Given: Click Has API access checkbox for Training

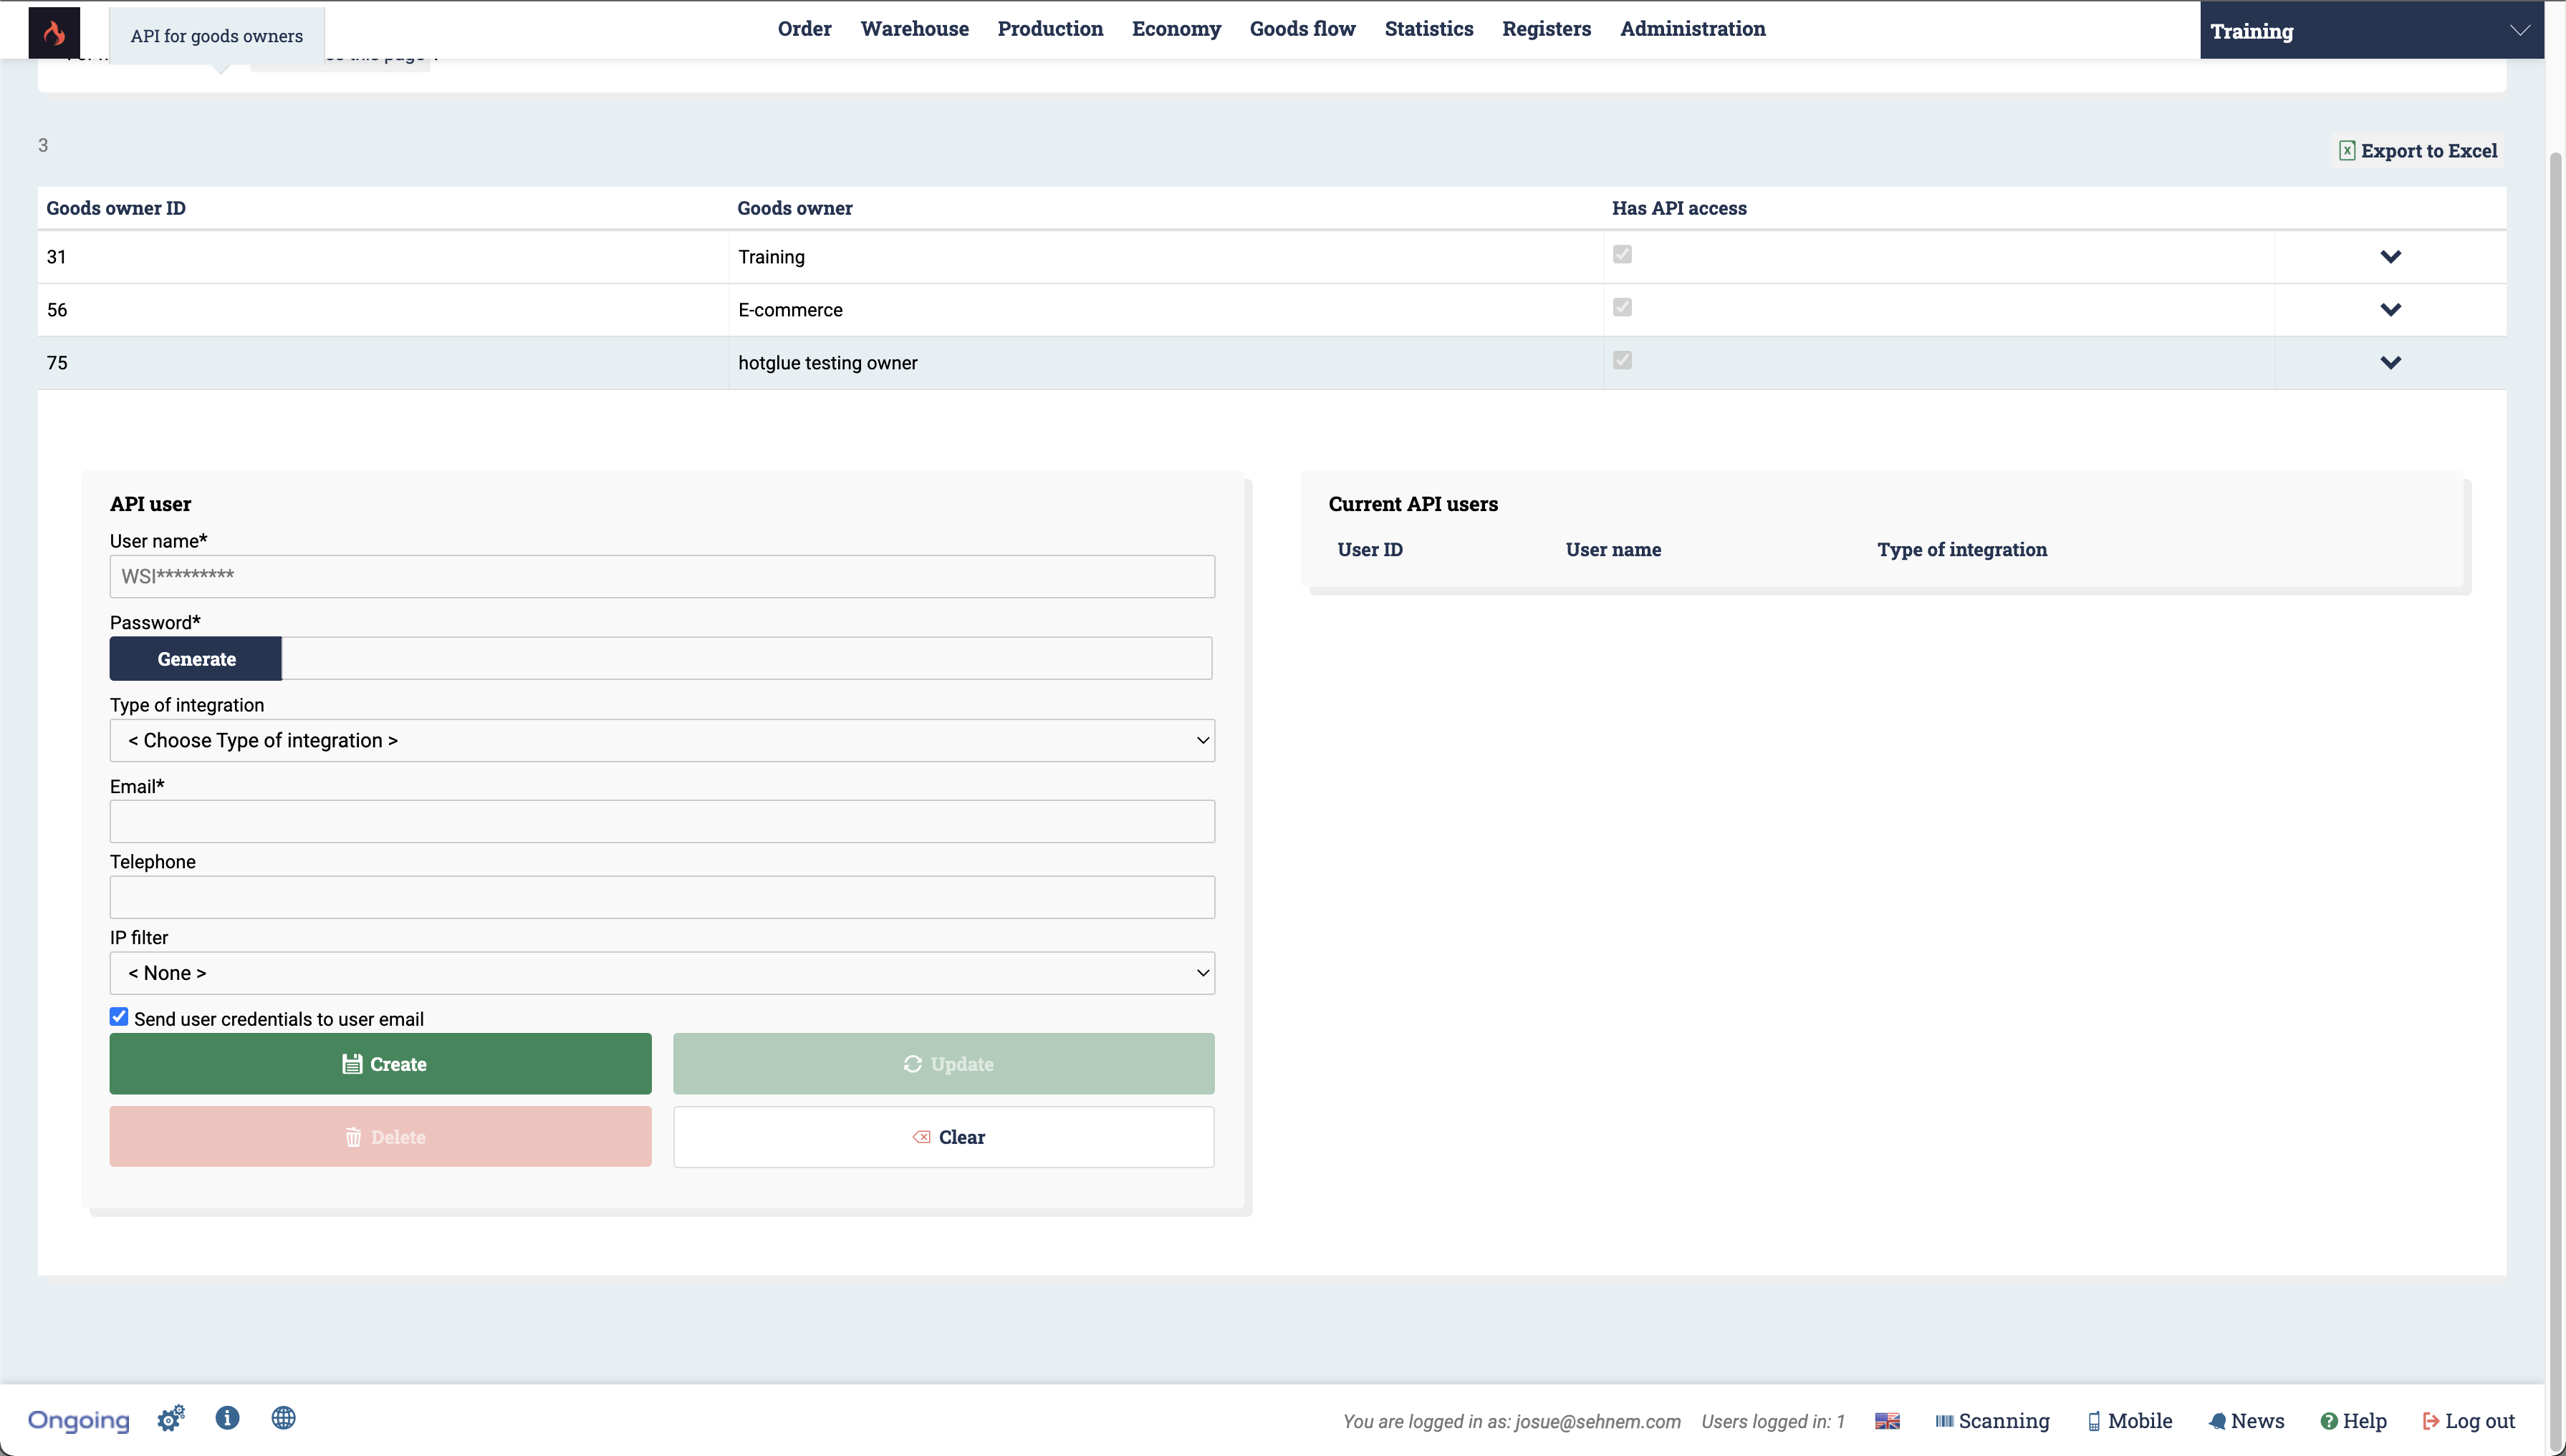Looking at the screenshot, I should [1623, 255].
